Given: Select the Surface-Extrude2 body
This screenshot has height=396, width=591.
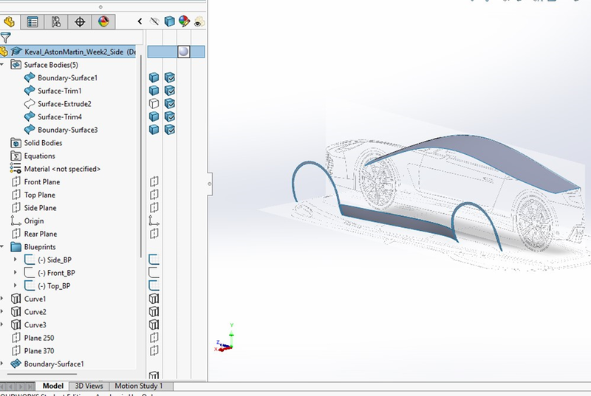Looking at the screenshot, I should (x=64, y=104).
